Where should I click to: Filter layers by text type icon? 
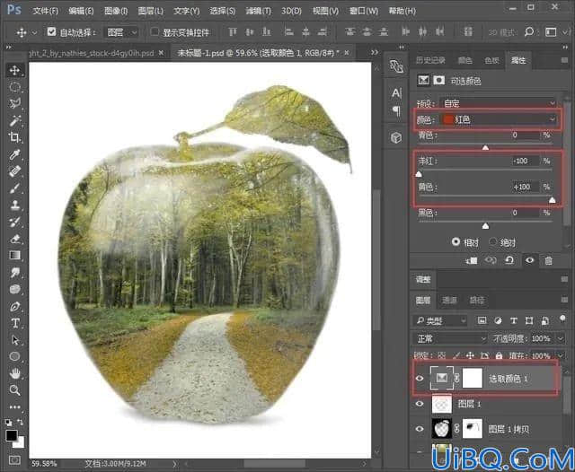513,320
